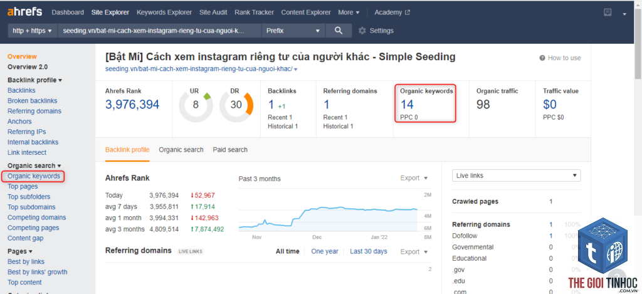Switch to Paid search tab
This screenshot has width=642, height=294.
tap(230, 150)
